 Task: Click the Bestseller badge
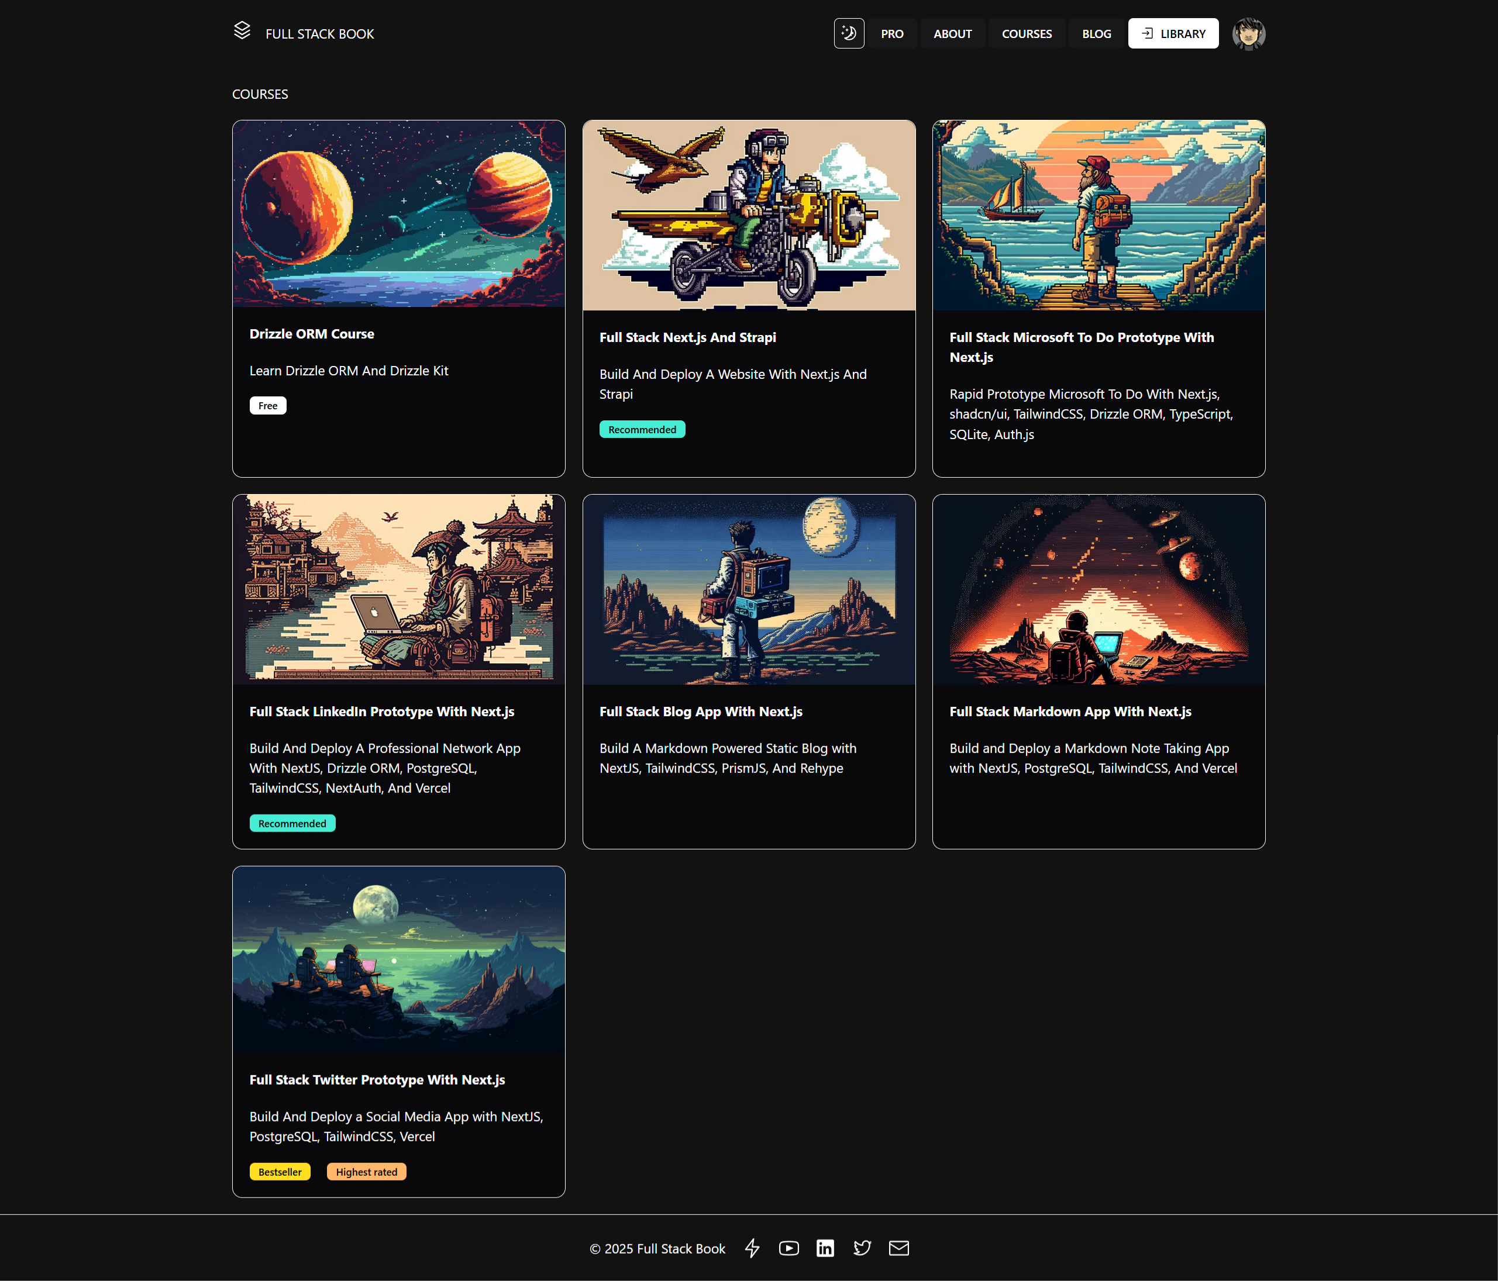[x=280, y=1172]
